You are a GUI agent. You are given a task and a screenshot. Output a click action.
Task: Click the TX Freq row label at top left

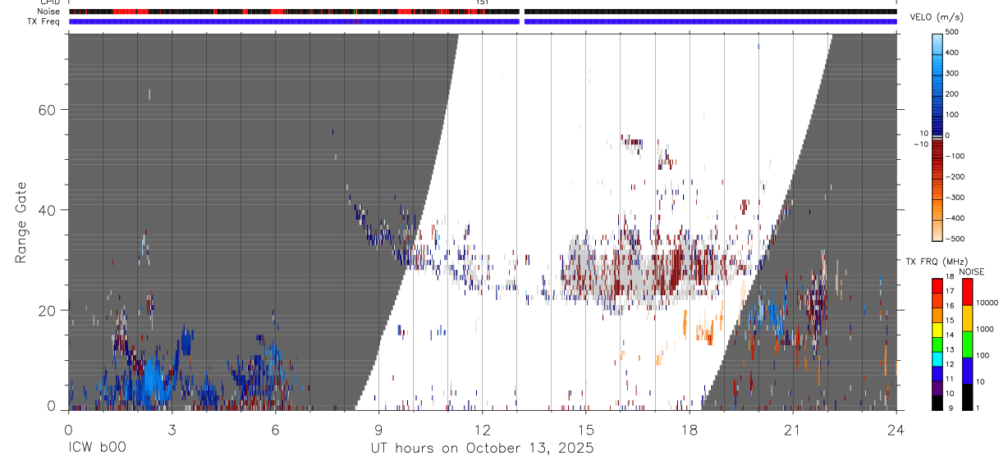coord(42,21)
